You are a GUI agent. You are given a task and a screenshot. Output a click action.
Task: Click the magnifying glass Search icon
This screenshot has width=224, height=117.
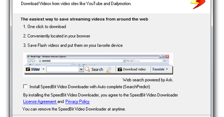(87, 70)
